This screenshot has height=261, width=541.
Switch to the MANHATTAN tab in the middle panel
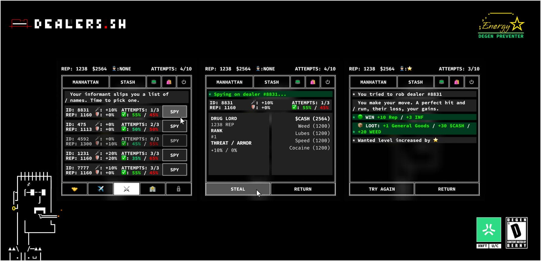229,82
